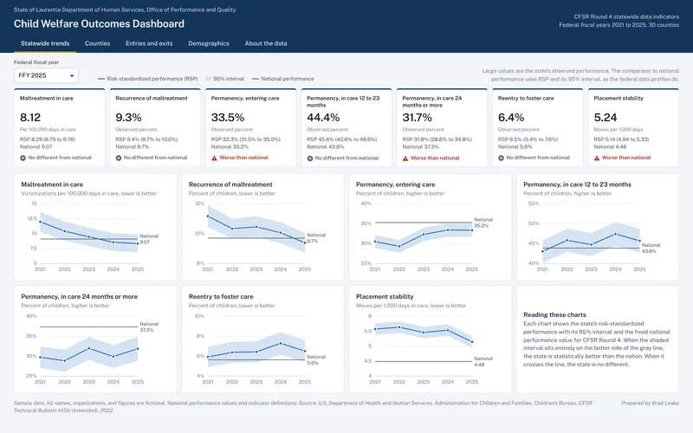Click the Maltreatment in care chart title
This screenshot has height=433, width=693.
pyautogui.click(x=52, y=184)
